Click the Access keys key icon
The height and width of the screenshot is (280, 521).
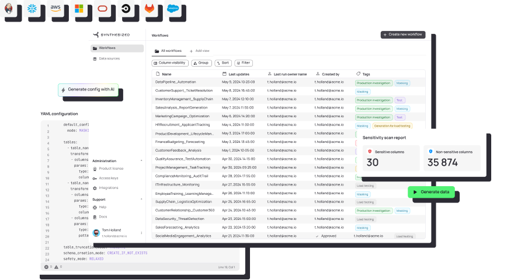click(95, 178)
